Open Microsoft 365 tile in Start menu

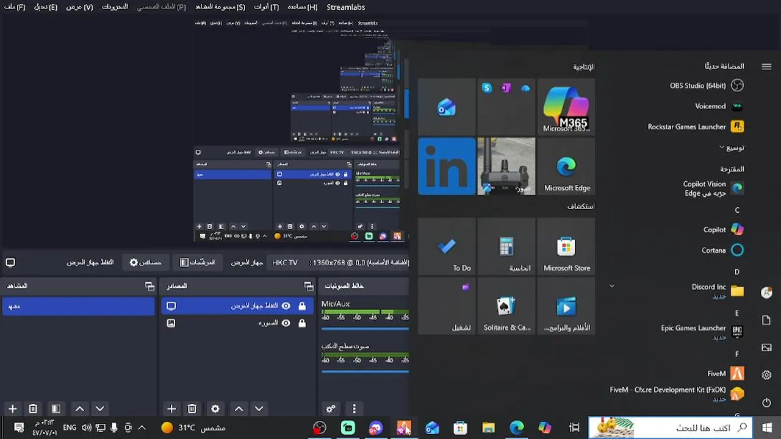(566, 107)
